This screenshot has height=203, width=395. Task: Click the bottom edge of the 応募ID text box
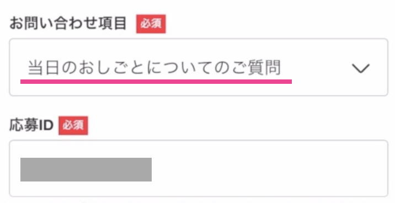pos(199,196)
